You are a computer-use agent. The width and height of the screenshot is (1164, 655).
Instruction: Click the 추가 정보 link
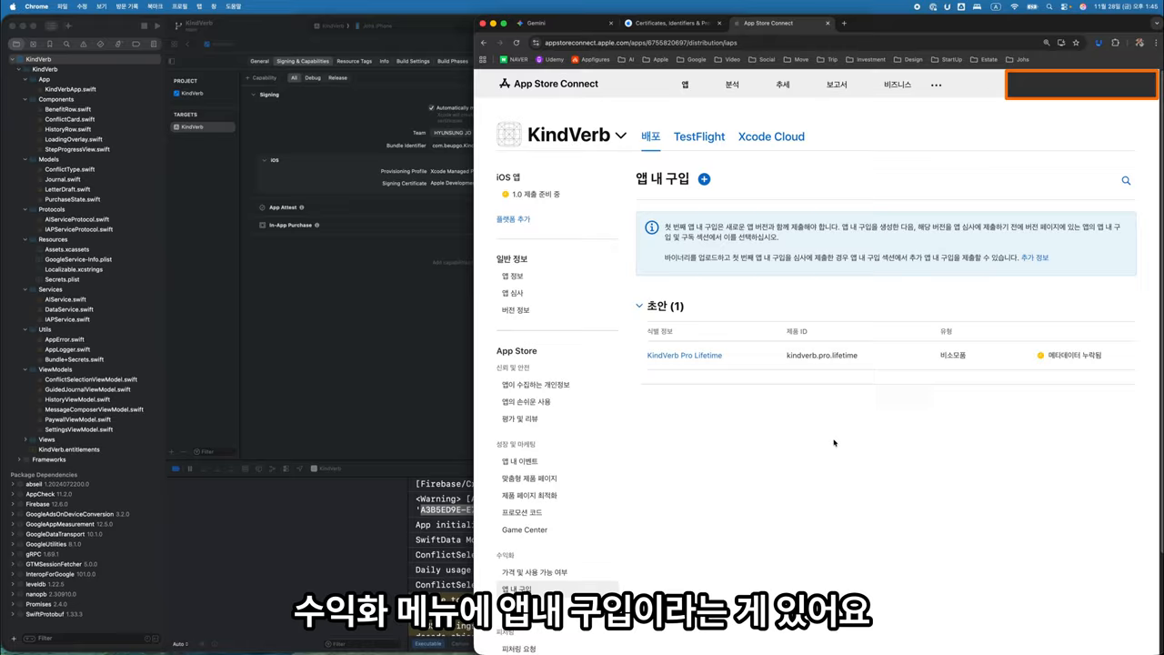[1035, 258]
